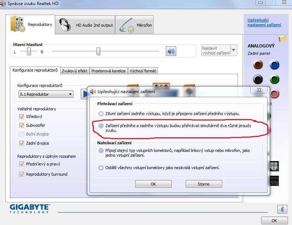Switch to the Reproduktory tab
This screenshot has height=225, width=292.
(x=30, y=24)
